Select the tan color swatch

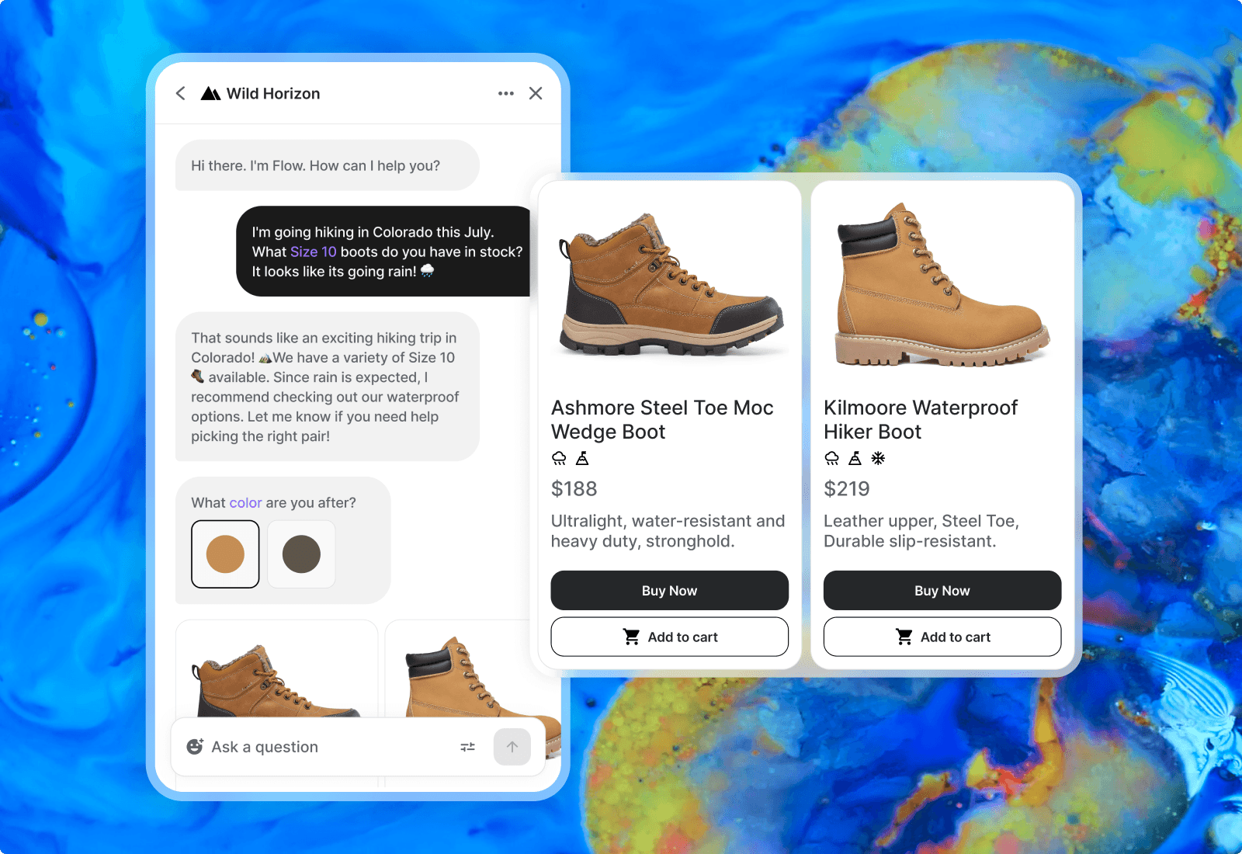coord(225,554)
